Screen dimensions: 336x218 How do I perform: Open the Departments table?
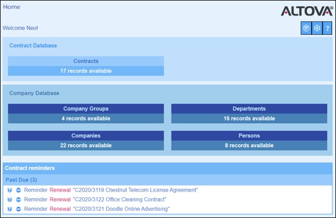pyautogui.click(x=249, y=109)
